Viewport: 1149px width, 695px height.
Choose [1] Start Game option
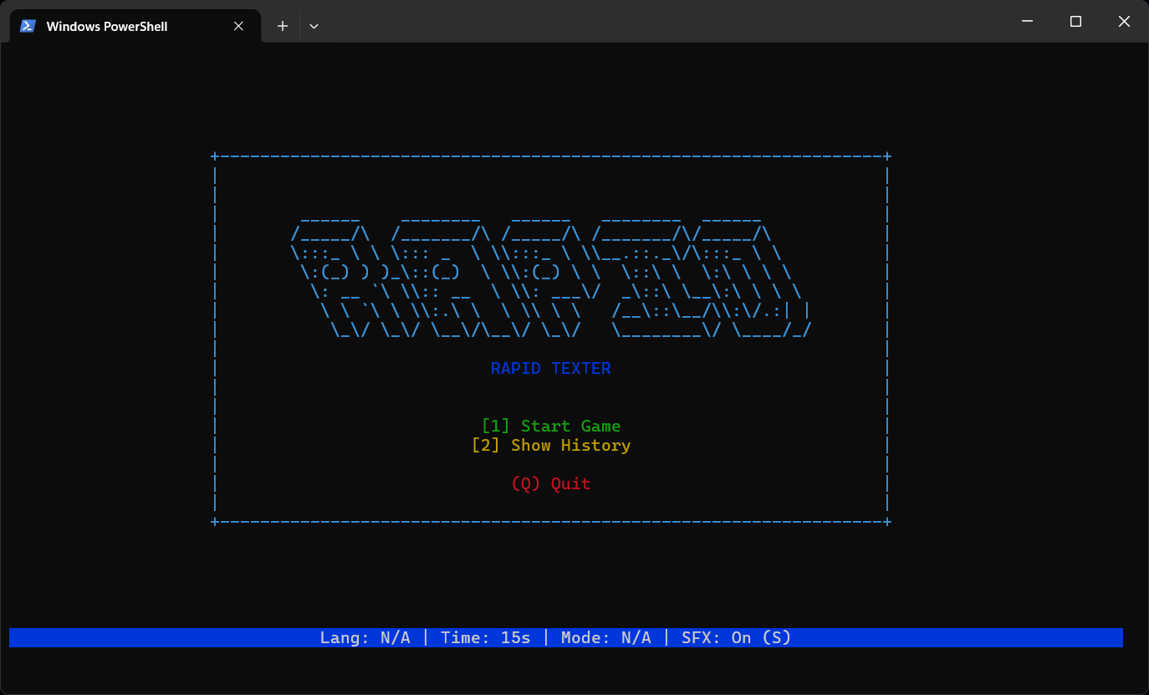pyautogui.click(x=551, y=426)
